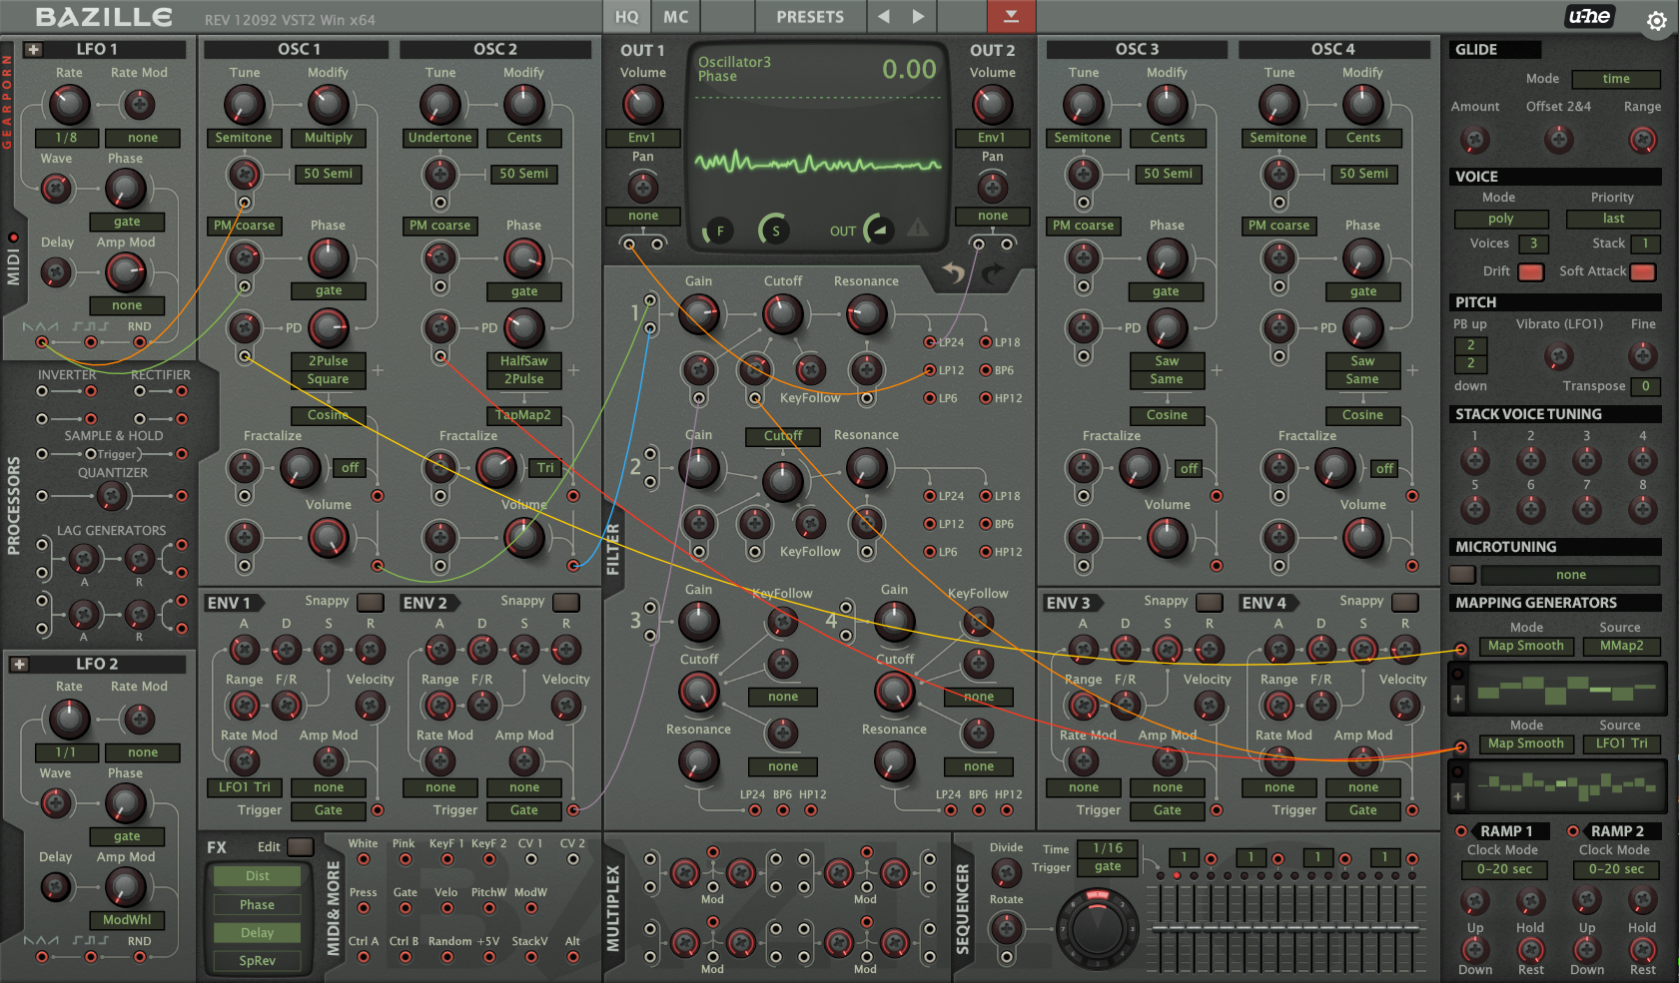Screen dimensions: 1679x983
Task: Open the Glide Mode 'time' selector
Action: coord(1615,79)
